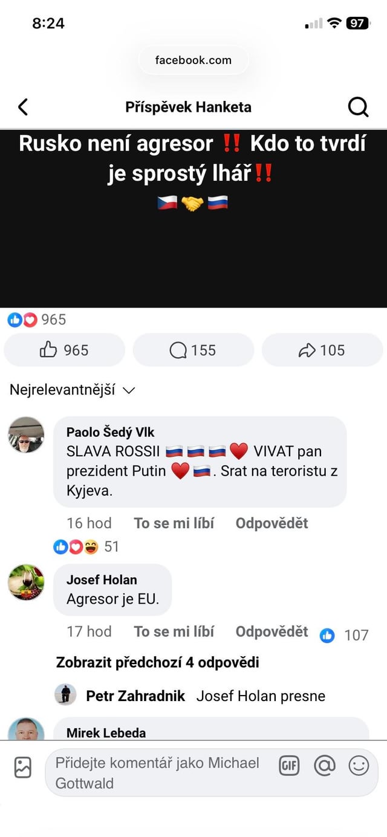Viewport: 387px width, 837px height.
Task: Reply to Josef Holan's comment
Action: [272, 632]
